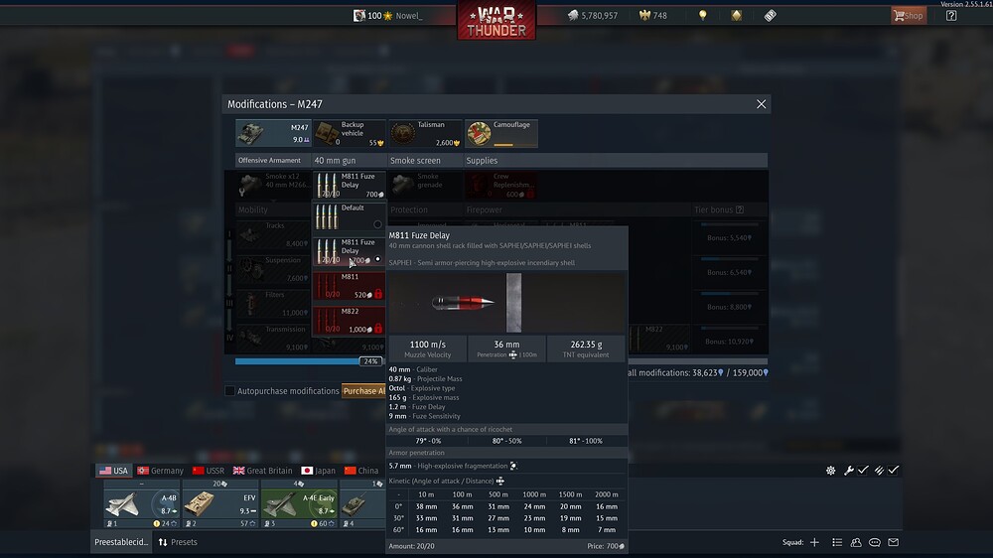Click the premium account badge icon in top bar
993x558 pixels.
coord(736,15)
